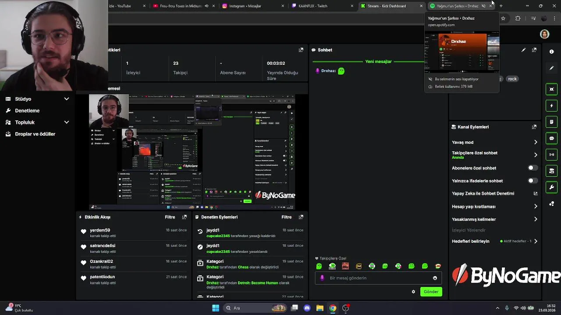Viewport: 561px width, 315px height.
Task: Insert the yellow angry-box emote
Action: [x=359, y=266]
